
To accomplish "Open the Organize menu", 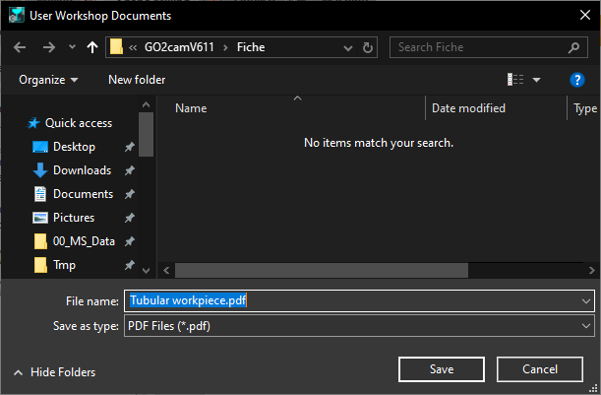I will click(x=47, y=80).
